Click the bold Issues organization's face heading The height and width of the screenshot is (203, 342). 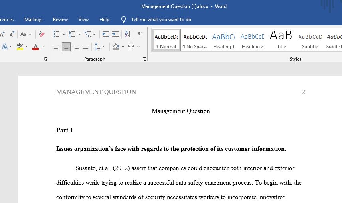171,149
